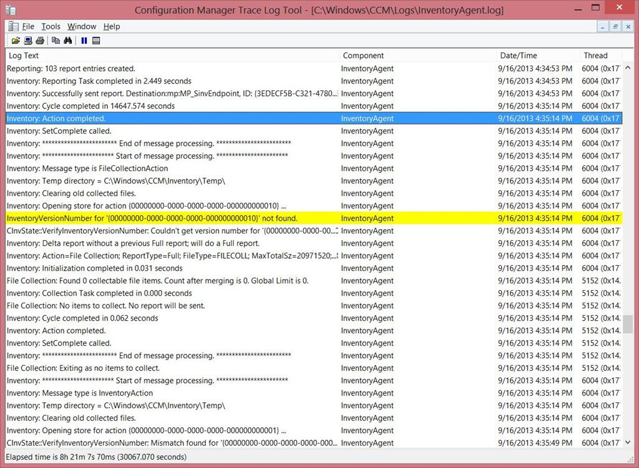Click the document icon left of File menu
This screenshot has width=639, height=468.
pos(13,26)
